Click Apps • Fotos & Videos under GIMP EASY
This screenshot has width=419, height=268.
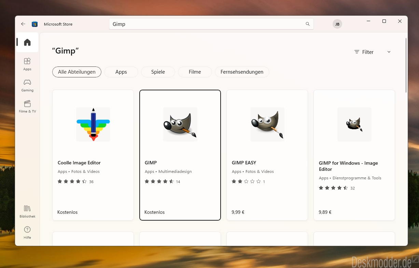[x=253, y=172]
